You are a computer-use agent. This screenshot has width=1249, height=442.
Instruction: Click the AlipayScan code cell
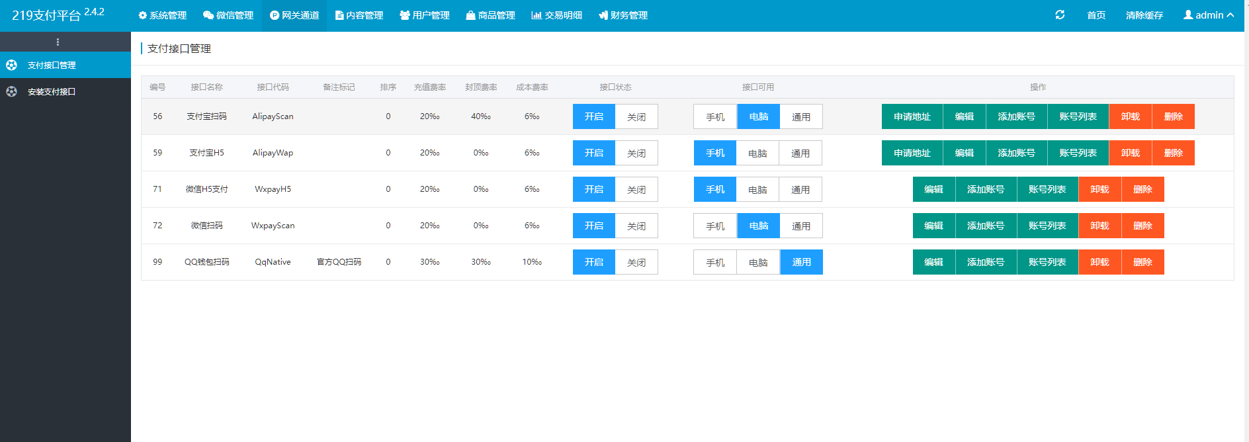[x=273, y=116]
